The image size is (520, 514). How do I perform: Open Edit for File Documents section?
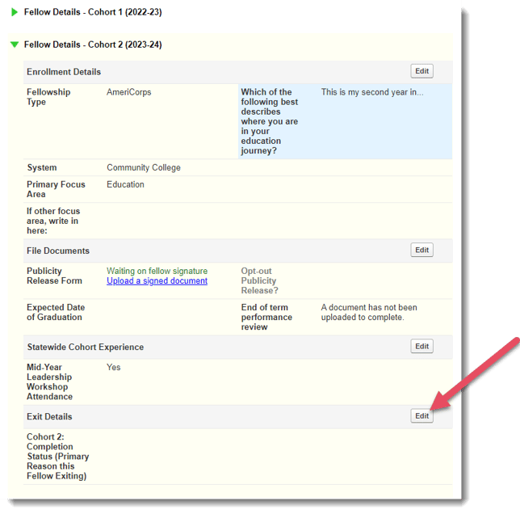421,250
